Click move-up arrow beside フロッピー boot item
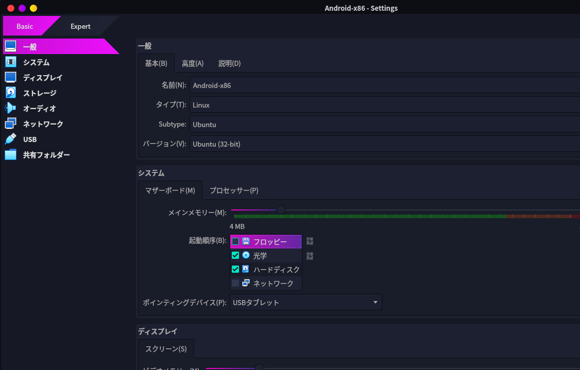The height and width of the screenshot is (370, 580). click(310, 241)
